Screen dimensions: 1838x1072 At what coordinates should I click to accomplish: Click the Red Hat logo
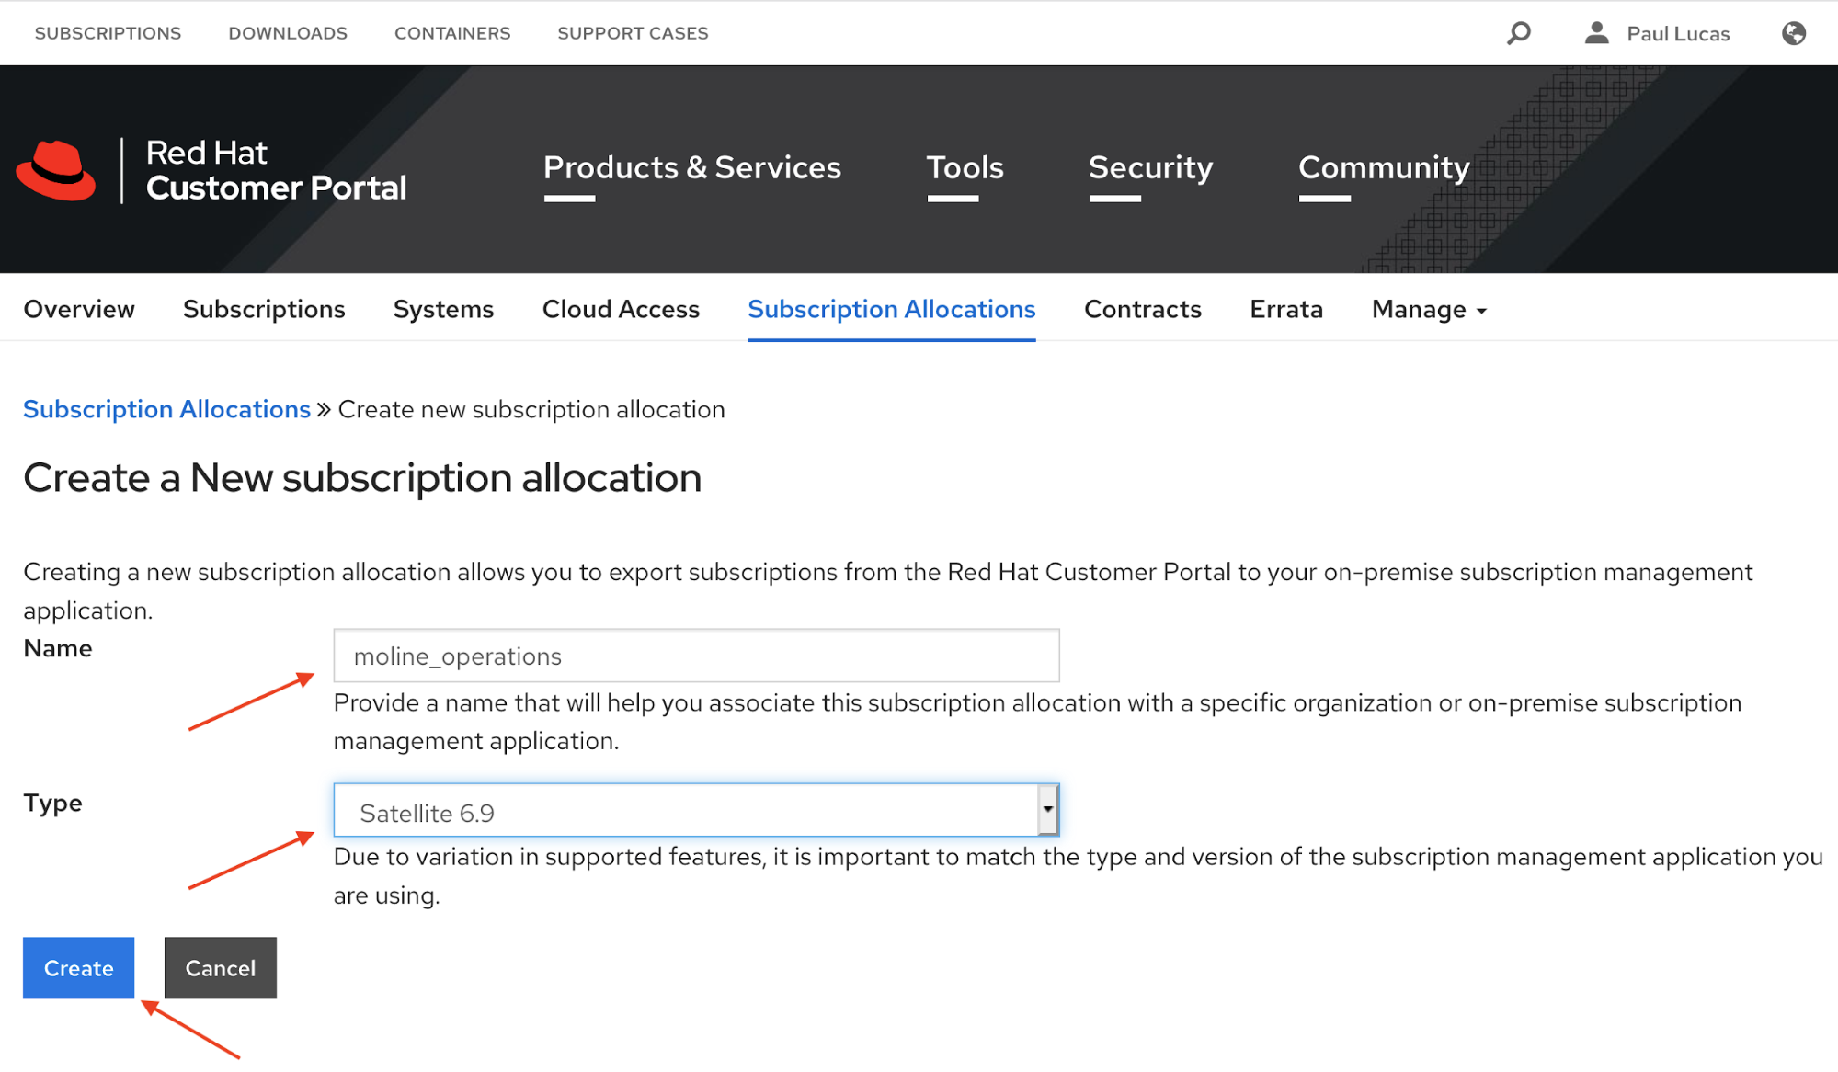pos(57,170)
